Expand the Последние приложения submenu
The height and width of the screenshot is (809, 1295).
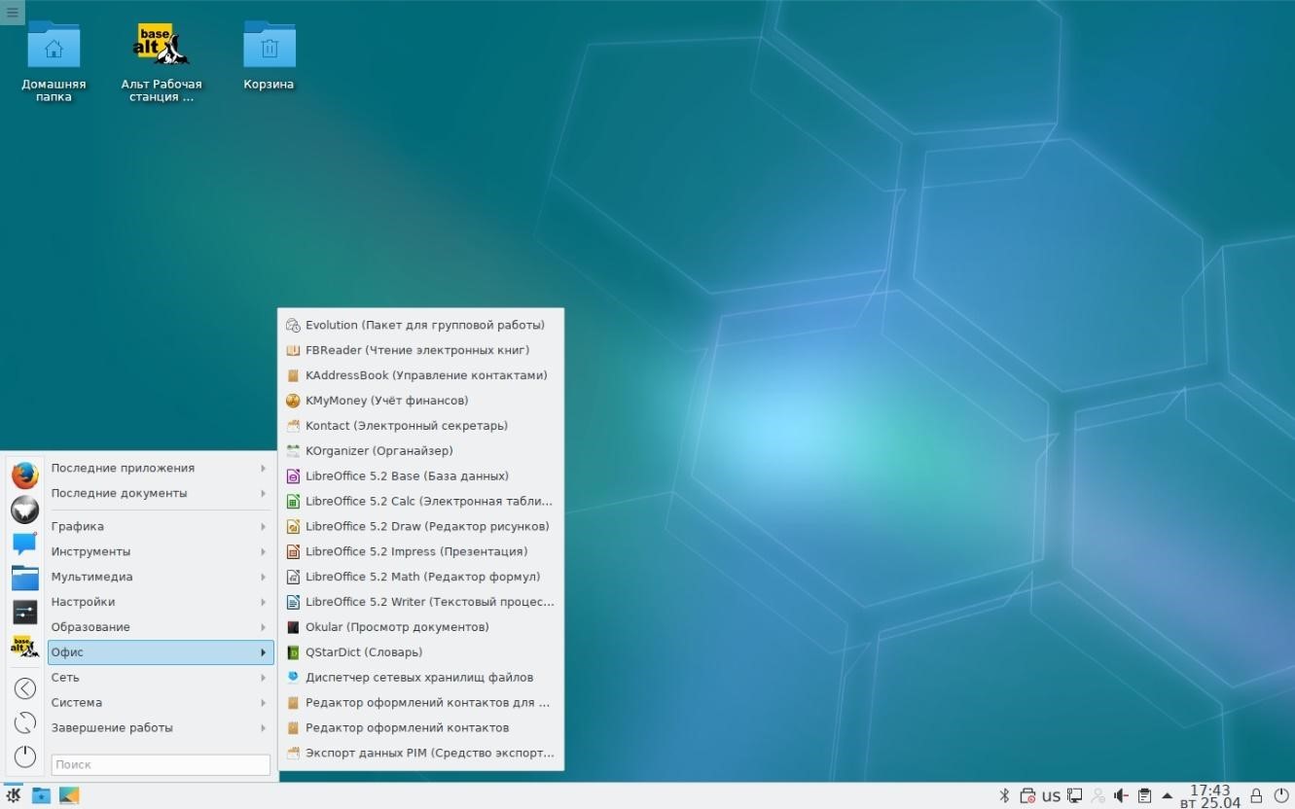coord(161,468)
